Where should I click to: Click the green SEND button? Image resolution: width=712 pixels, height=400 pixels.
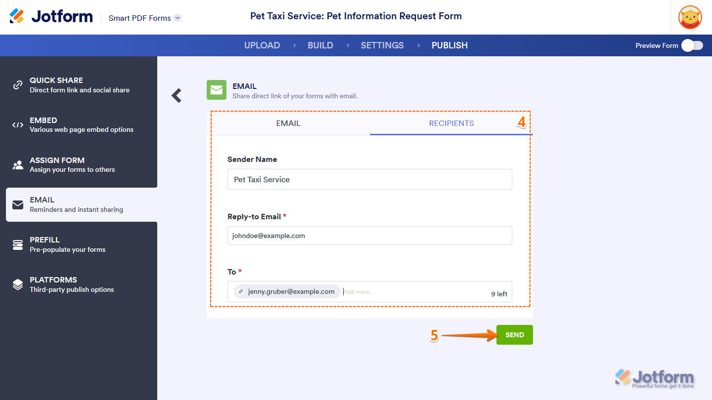point(514,335)
